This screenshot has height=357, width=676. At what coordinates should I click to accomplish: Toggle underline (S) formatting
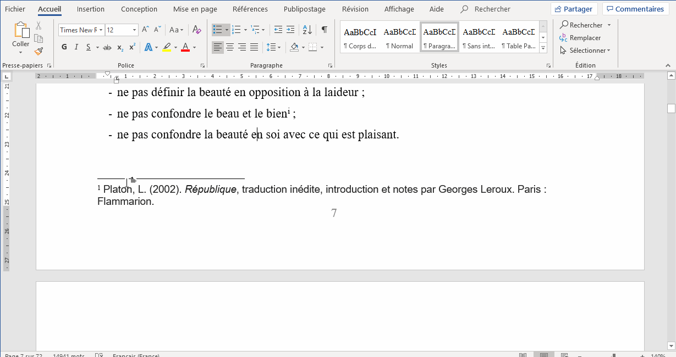click(89, 47)
